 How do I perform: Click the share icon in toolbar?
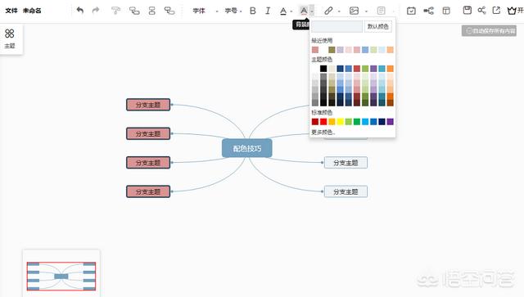pyautogui.click(x=481, y=11)
